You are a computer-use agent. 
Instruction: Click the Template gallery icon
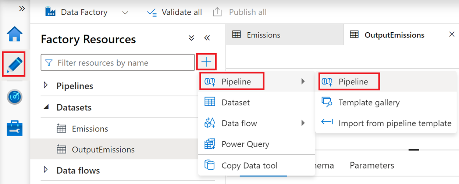click(327, 102)
